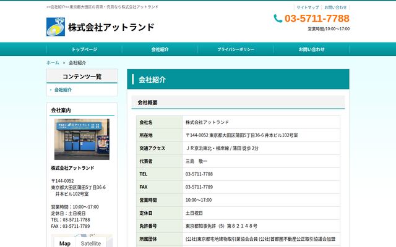Click the teal phone handset icon
The width and height of the screenshot is (396, 247).
(x=278, y=19)
